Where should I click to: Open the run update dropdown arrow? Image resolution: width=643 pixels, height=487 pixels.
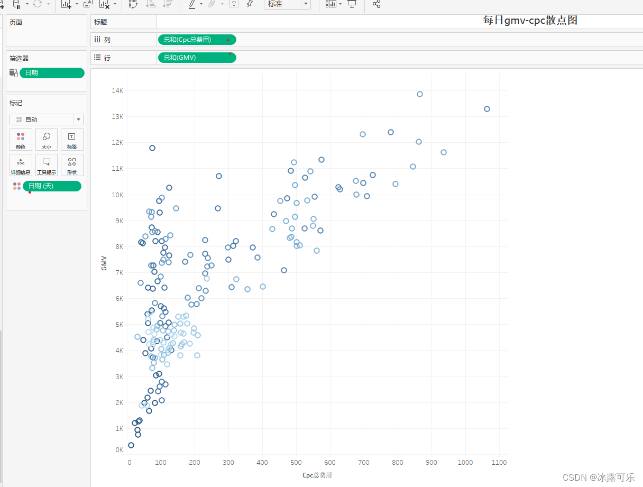[x=49, y=4]
